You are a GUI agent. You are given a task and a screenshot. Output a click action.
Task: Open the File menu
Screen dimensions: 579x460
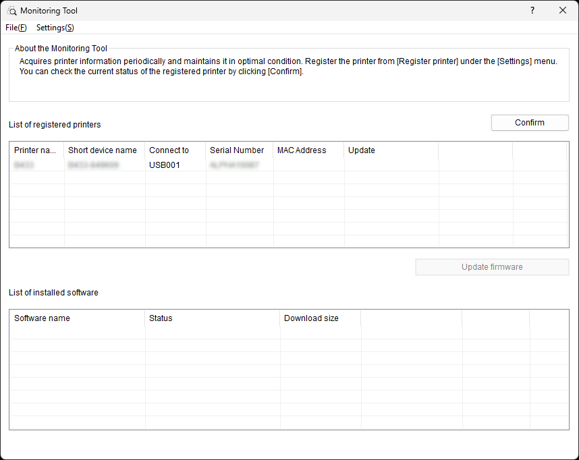(16, 28)
